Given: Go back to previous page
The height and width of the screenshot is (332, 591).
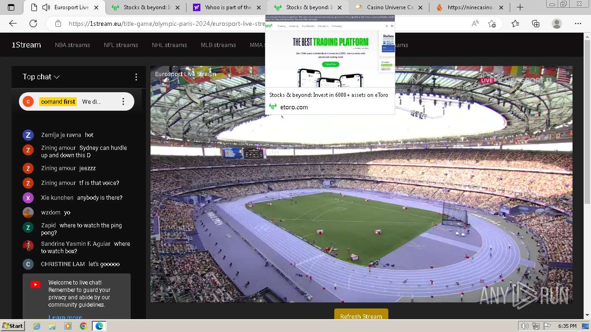Looking at the screenshot, I should click(x=13, y=24).
